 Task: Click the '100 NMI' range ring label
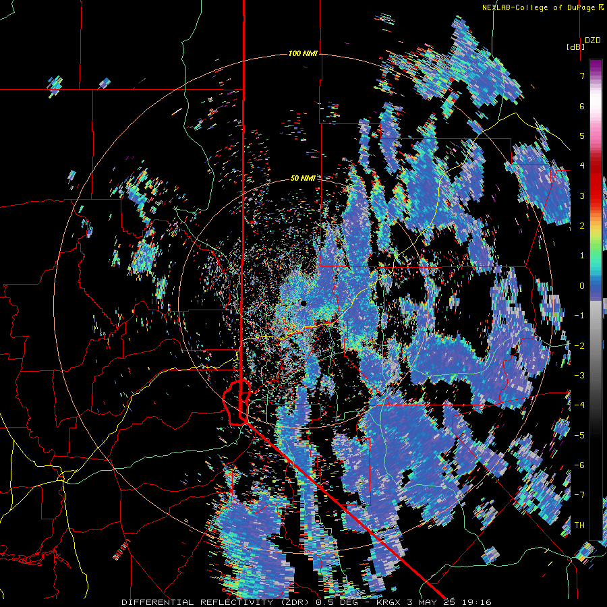coord(303,53)
